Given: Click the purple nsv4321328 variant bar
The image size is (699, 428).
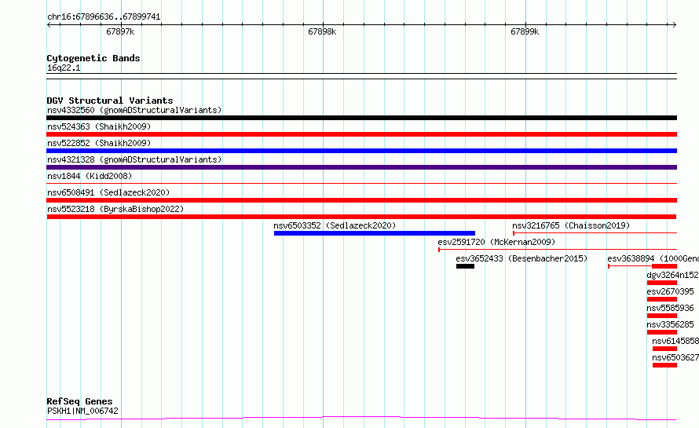Looking at the screenshot, I should pos(361,167).
